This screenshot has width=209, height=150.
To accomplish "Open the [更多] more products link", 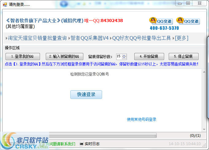I will pos(182,38).
